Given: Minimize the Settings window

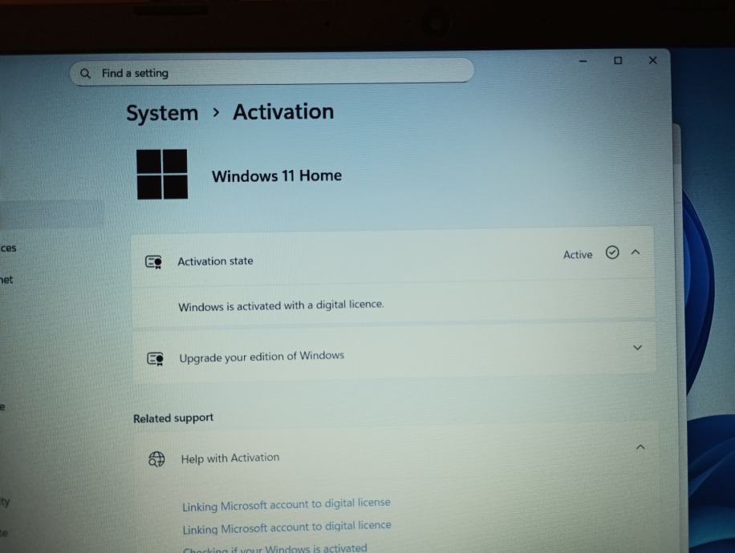Looking at the screenshot, I should click(x=583, y=61).
